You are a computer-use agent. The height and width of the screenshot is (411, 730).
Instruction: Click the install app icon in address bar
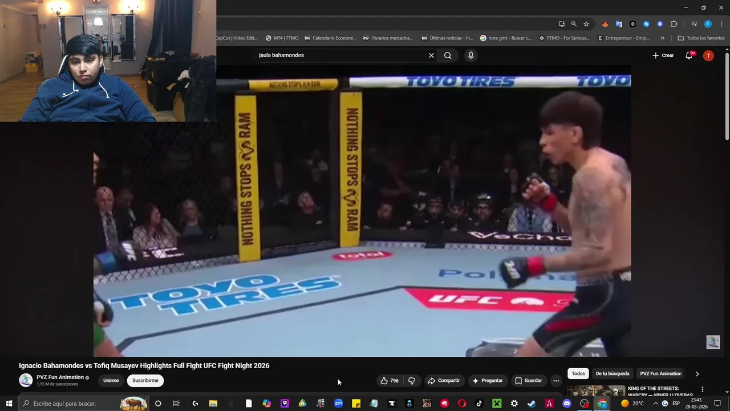(x=562, y=24)
